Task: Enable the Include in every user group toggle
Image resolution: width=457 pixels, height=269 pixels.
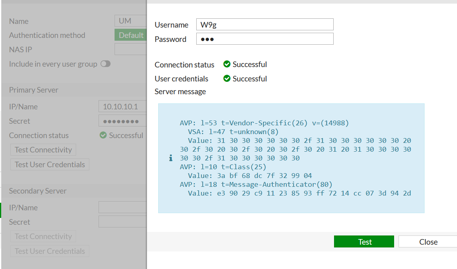Action: [105, 63]
